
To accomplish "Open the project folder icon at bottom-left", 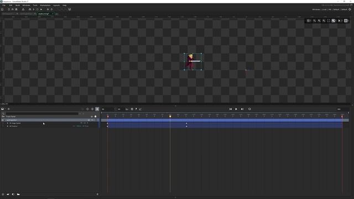I will [18, 194].
